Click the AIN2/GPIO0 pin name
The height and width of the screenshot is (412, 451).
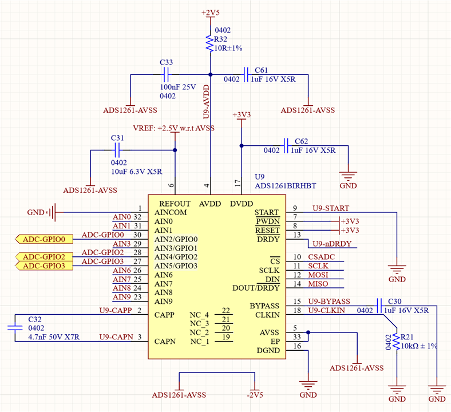tap(176, 239)
